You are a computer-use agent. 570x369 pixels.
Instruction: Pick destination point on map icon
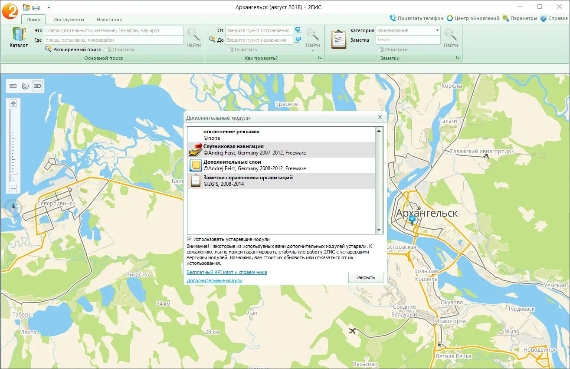(298, 40)
